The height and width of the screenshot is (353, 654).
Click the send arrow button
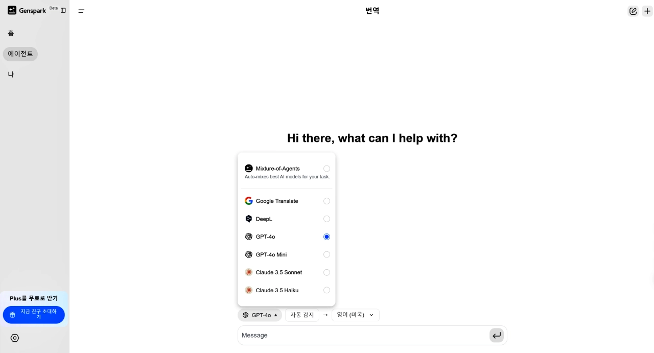pyautogui.click(x=496, y=335)
